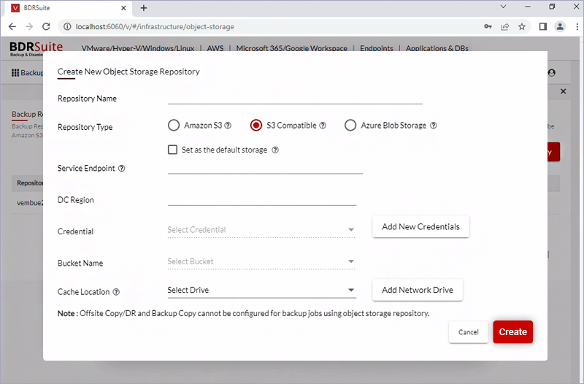Open the Select Bucket dropdown
The image size is (584, 384).
[261, 261]
